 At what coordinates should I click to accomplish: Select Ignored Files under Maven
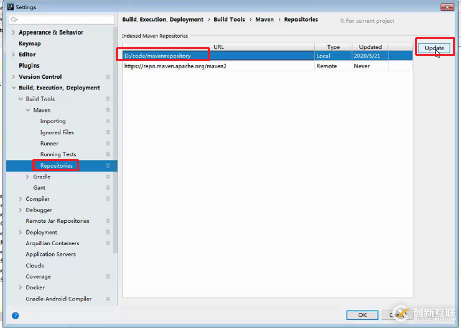click(57, 132)
